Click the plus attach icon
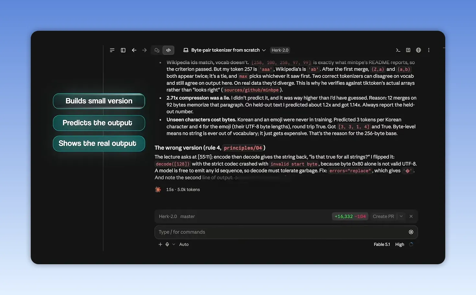476x295 pixels. click(160, 244)
